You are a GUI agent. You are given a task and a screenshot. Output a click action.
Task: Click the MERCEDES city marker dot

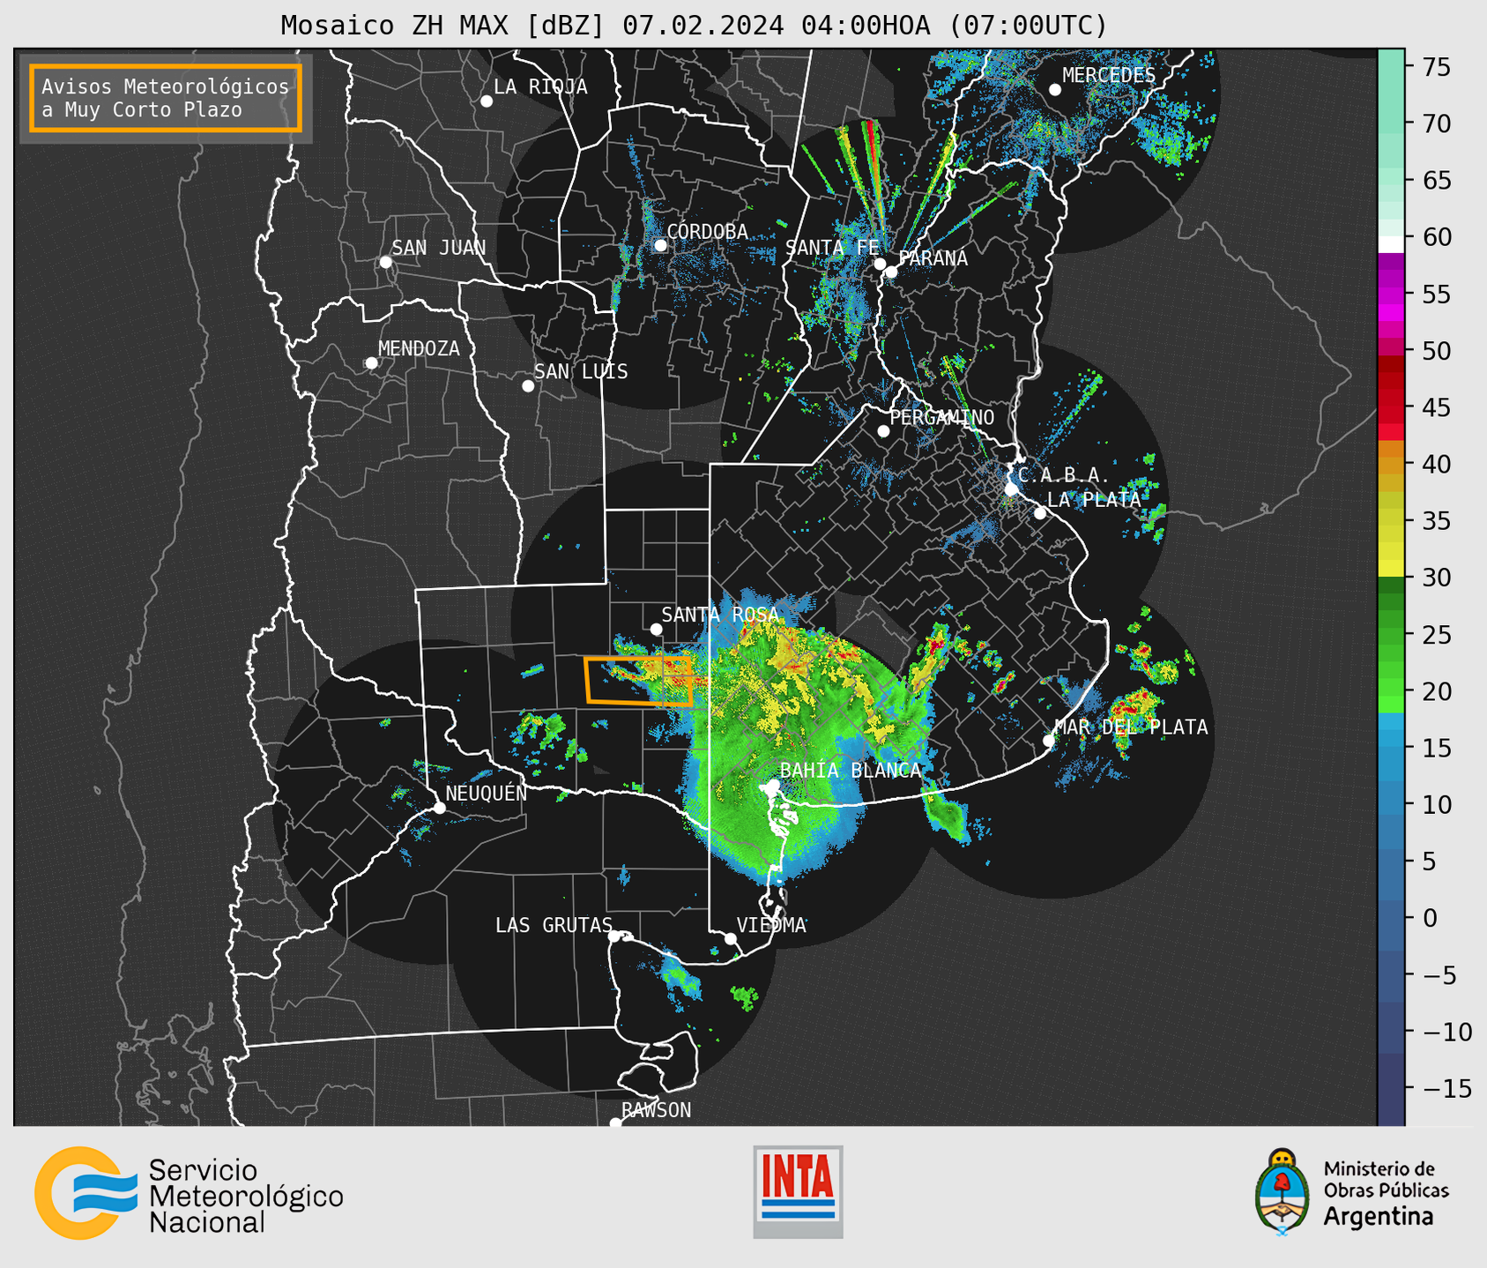[x=1055, y=90]
